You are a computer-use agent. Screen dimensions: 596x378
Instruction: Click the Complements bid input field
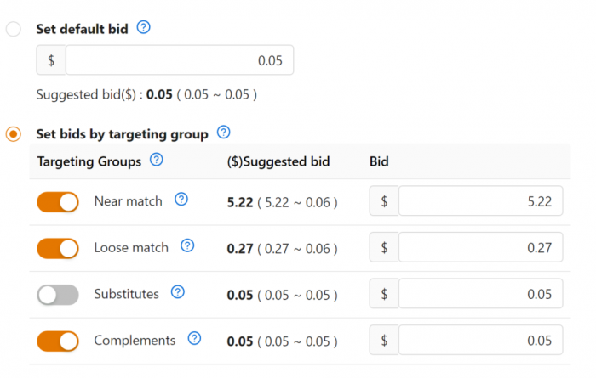480,340
